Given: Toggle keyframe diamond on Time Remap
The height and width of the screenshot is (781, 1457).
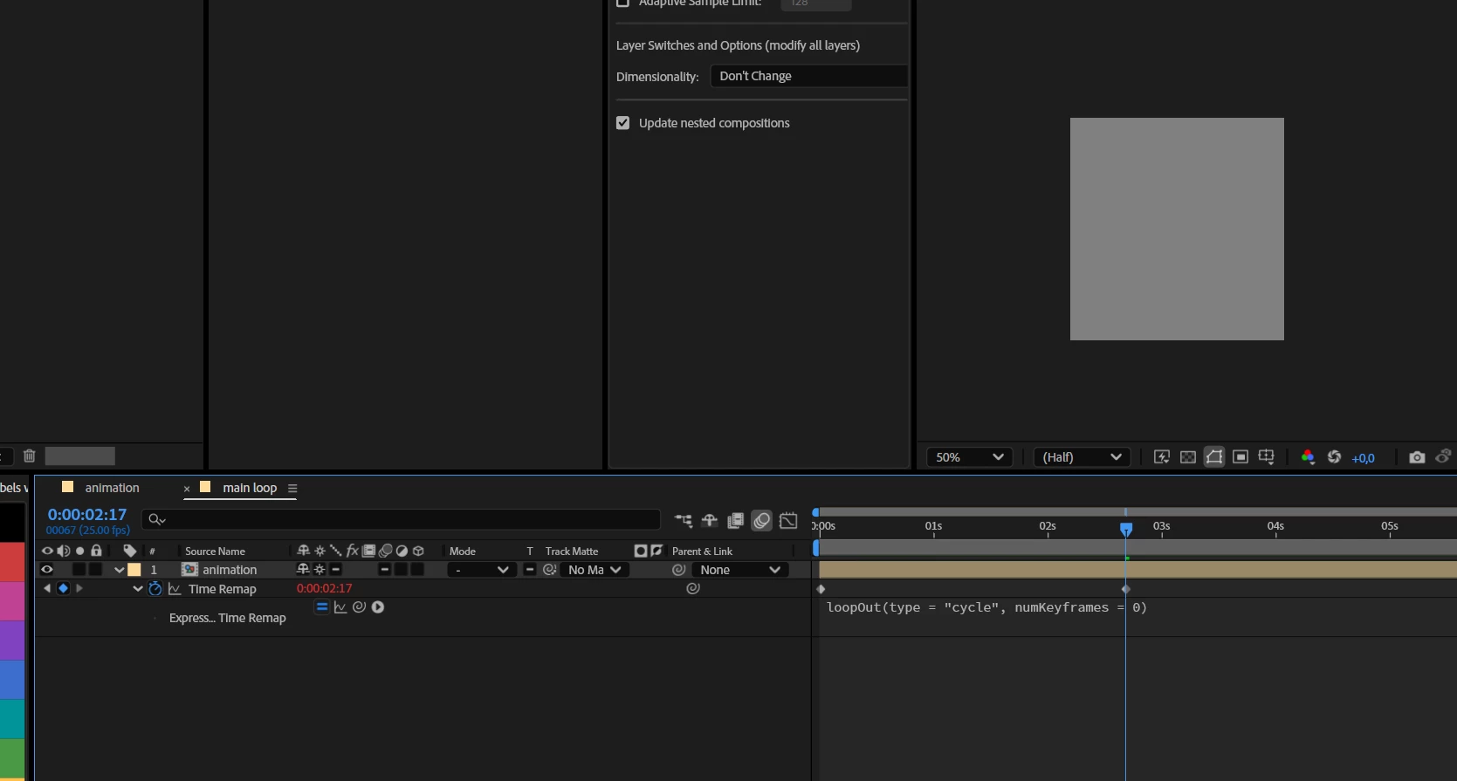Looking at the screenshot, I should pos(63,589).
